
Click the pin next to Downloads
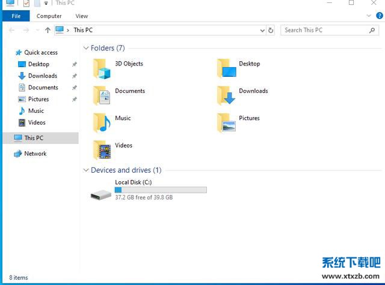tap(74, 76)
